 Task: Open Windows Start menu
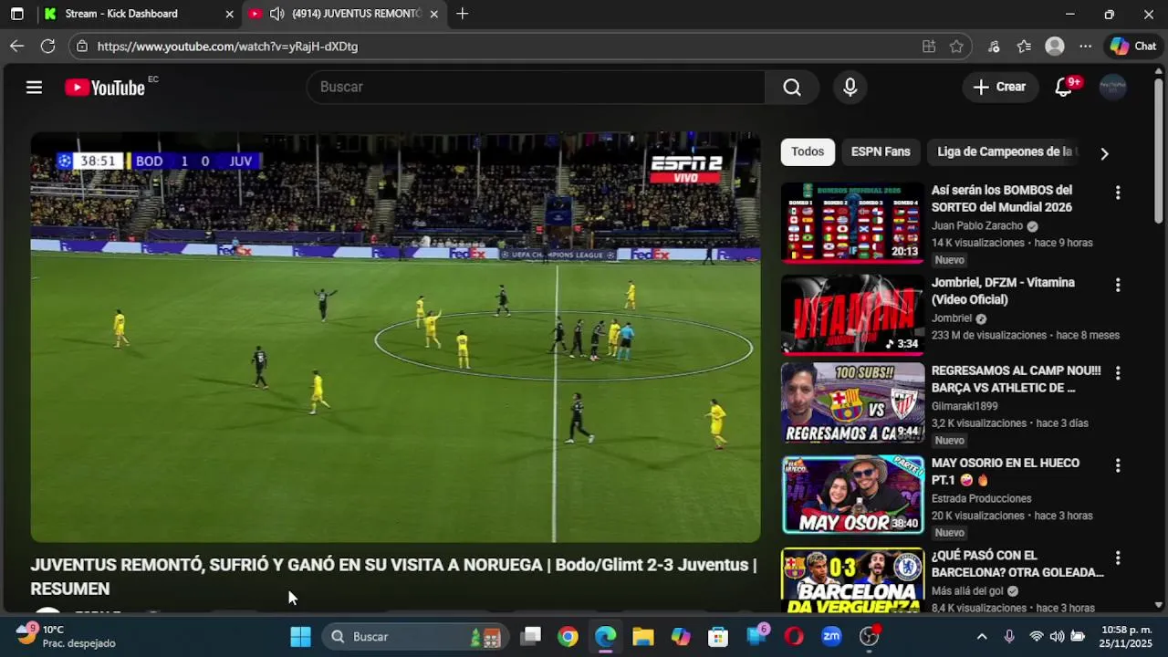tap(300, 636)
